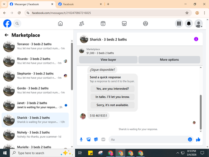
Task: Open the Windows notification center
Action: [202, 153]
